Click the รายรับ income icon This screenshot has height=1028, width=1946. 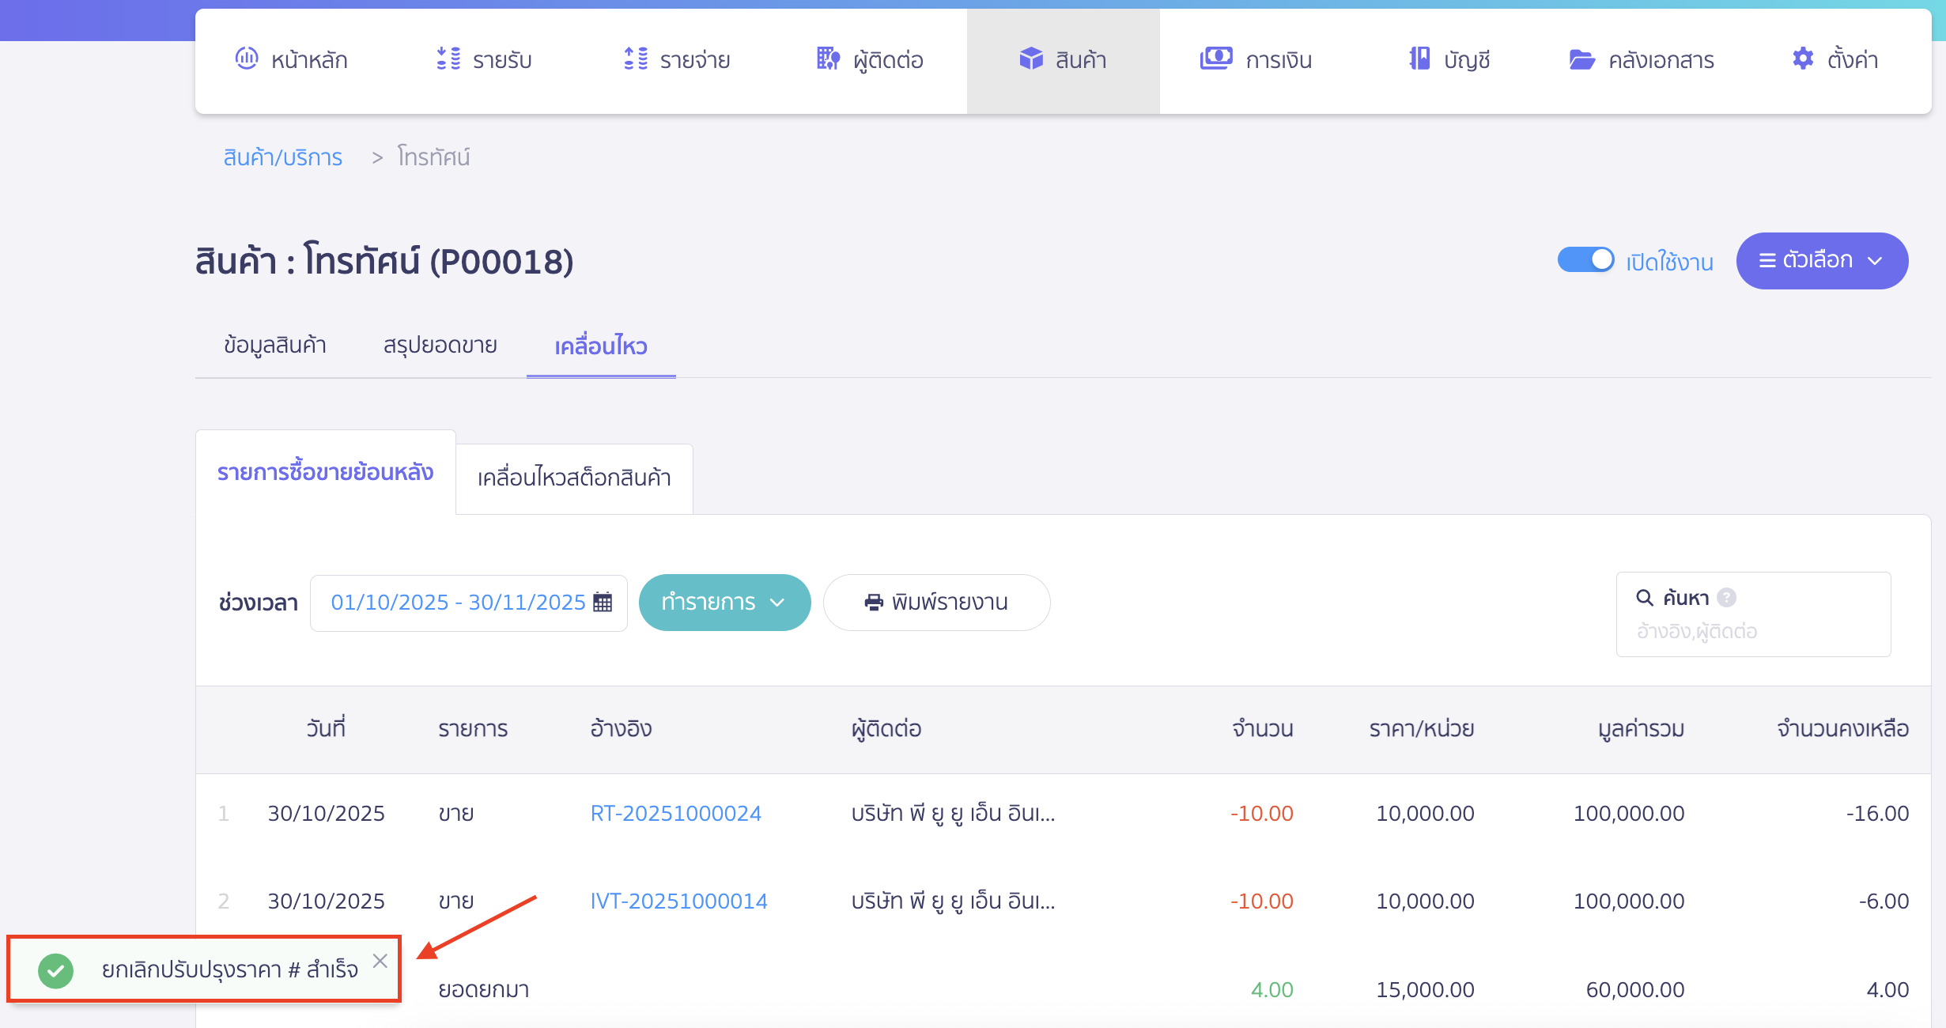tap(448, 59)
